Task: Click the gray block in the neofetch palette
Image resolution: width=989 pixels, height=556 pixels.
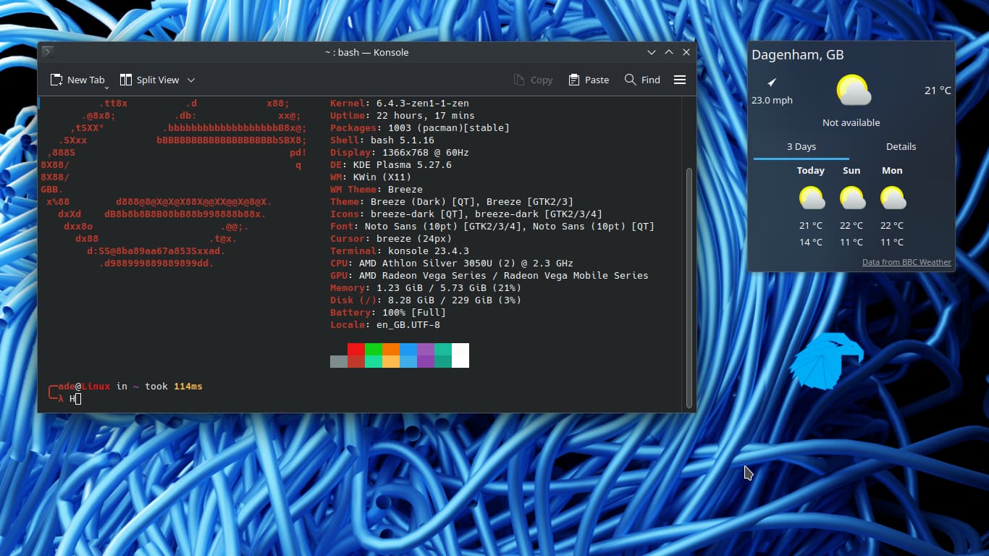Action: pyautogui.click(x=339, y=361)
